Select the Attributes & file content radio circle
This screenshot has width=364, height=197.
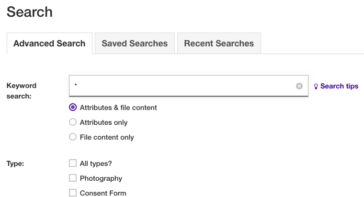click(x=73, y=107)
